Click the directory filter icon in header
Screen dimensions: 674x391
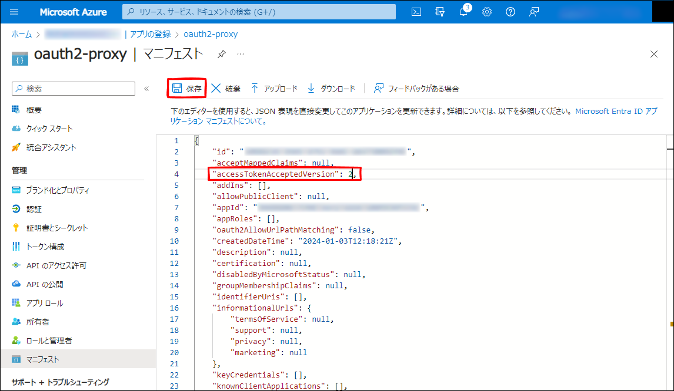coord(440,12)
